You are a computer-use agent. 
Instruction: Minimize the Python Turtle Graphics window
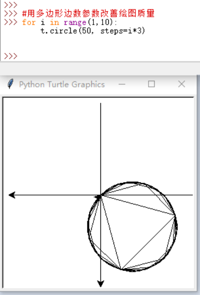tap(122, 84)
